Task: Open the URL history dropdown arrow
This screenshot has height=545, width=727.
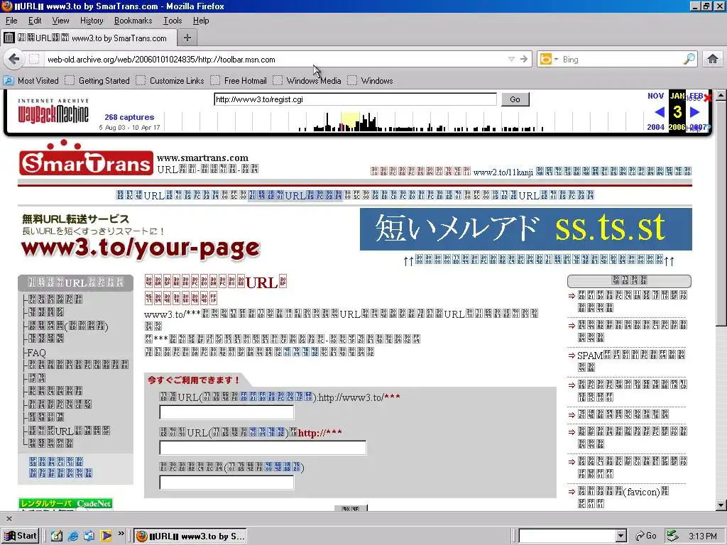Action: [511, 60]
